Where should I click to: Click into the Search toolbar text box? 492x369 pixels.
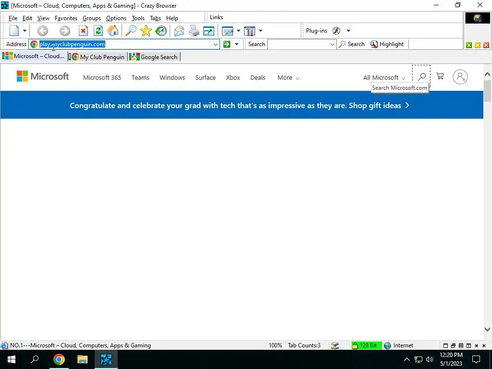pos(298,44)
